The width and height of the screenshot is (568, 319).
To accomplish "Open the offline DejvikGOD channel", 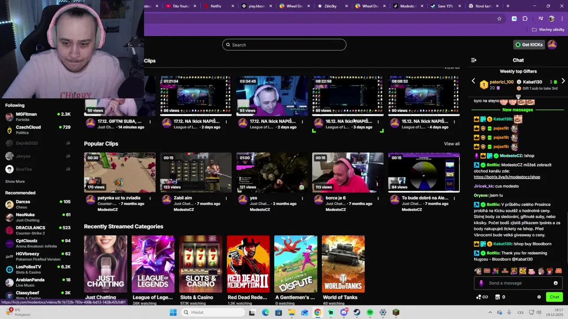I will click(x=38, y=143).
